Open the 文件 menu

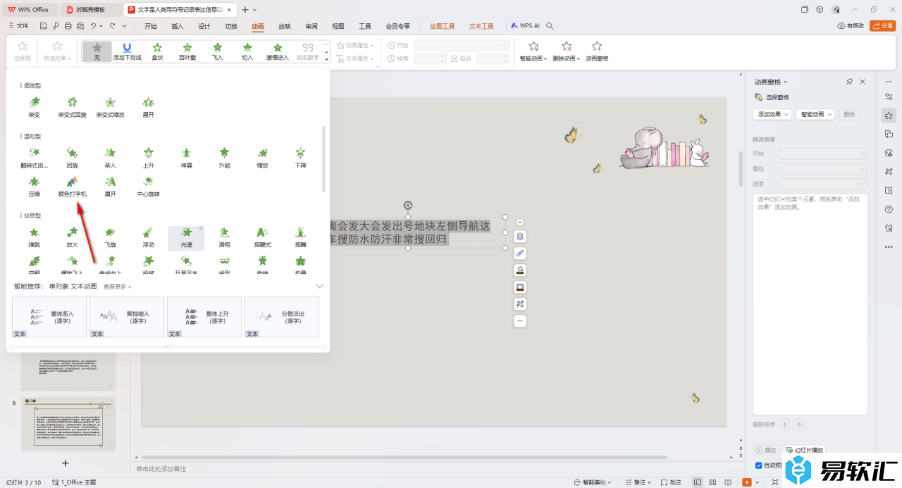click(18, 26)
